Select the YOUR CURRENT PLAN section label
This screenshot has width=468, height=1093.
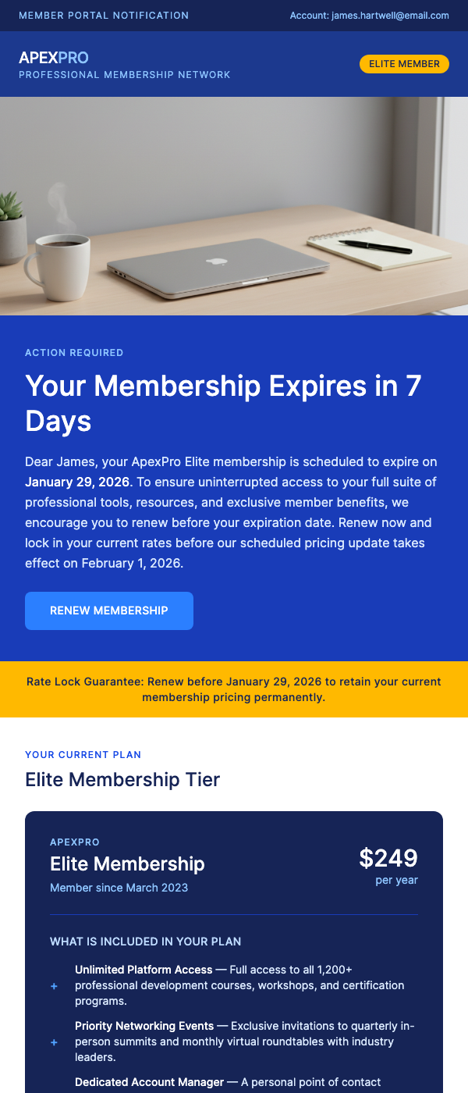[83, 755]
